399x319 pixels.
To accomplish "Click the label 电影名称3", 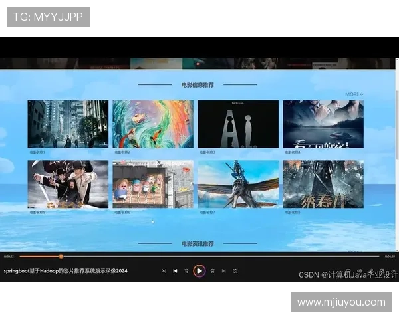I will point(207,152).
